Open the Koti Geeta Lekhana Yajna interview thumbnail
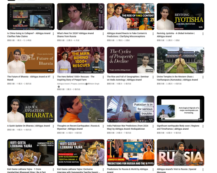Viewport: 217px width, 173px height. point(81,152)
